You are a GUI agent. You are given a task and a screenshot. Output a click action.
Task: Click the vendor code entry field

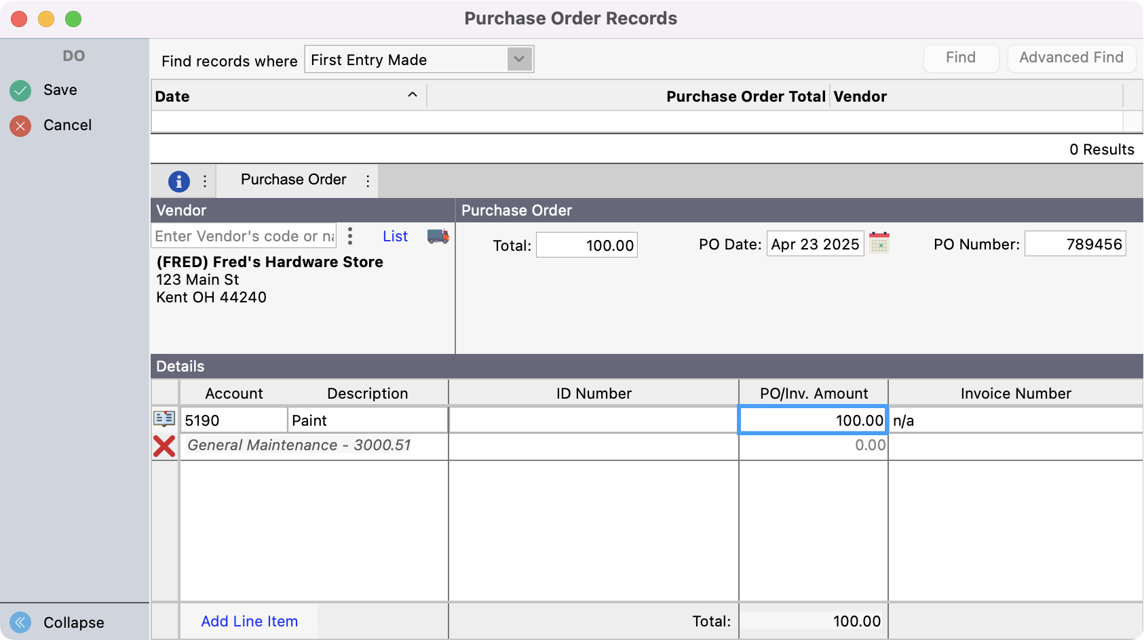point(244,236)
